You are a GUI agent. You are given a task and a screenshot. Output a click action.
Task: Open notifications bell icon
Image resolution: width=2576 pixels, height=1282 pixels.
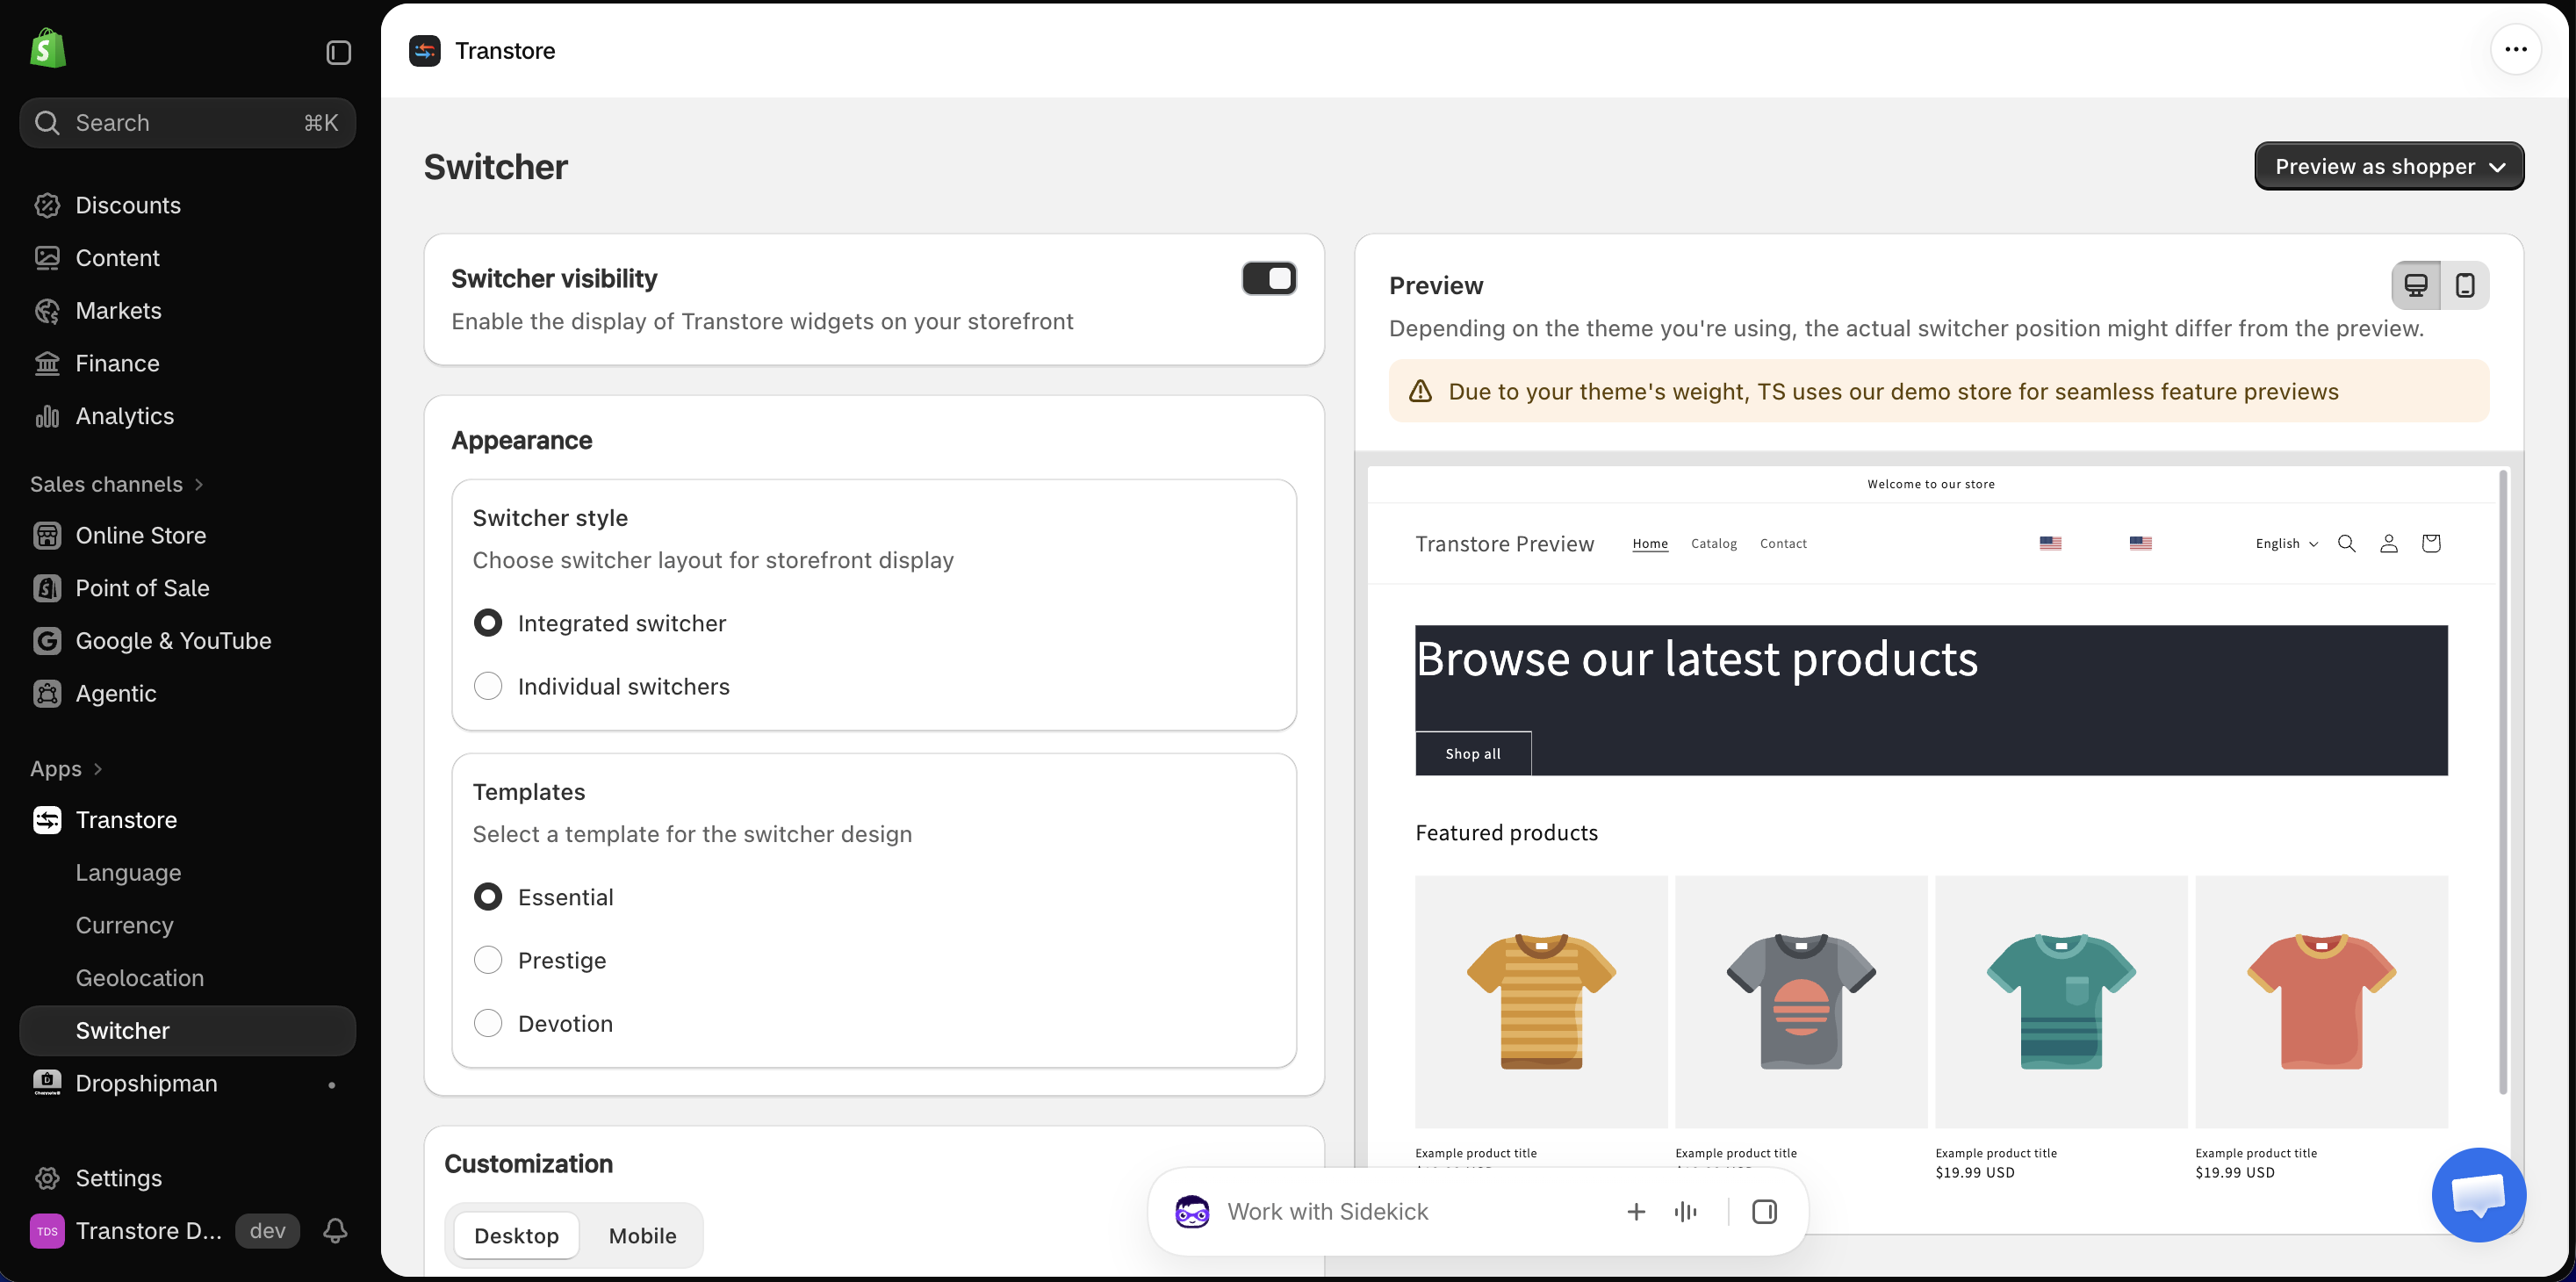pyautogui.click(x=335, y=1230)
